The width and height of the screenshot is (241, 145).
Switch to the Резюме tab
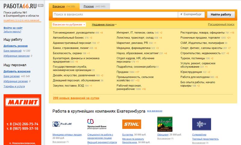[x=89, y=6]
